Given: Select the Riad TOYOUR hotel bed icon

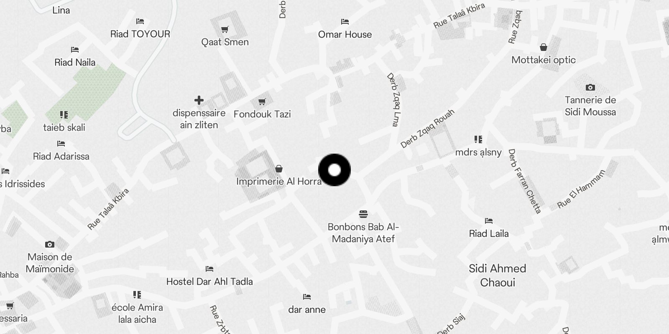Looking at the screenshot, I should [140, 21].
